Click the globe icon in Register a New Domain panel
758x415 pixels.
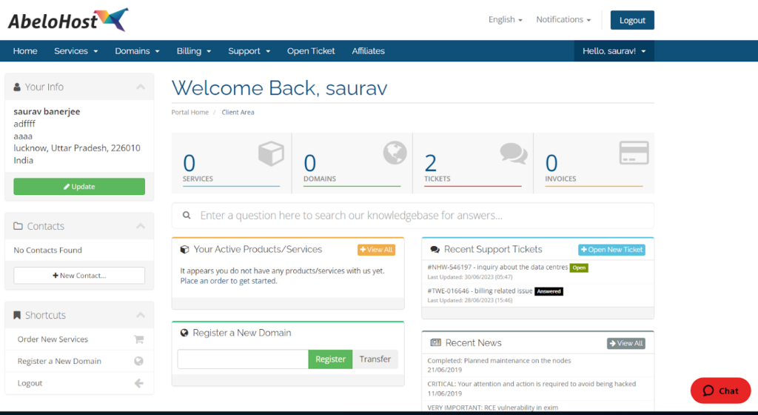pos(184,333)
